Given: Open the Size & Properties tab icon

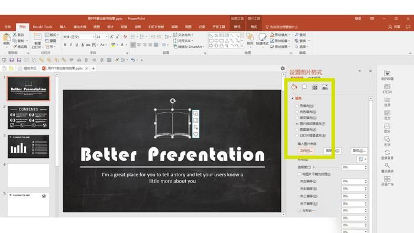Looking at the screenshot, I should pyautogui.click(x=315, y=87).
